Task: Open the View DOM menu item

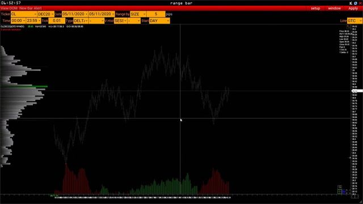Action: pos(9,8)
